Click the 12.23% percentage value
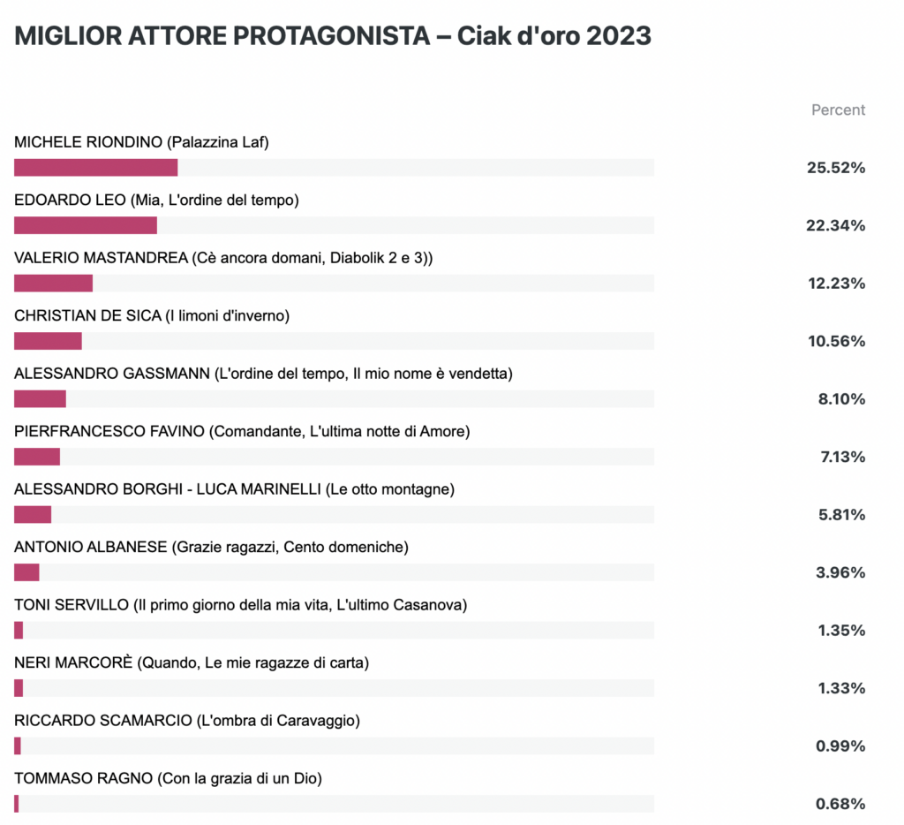 837,284
